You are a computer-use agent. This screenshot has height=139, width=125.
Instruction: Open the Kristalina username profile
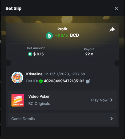[34, 74]
